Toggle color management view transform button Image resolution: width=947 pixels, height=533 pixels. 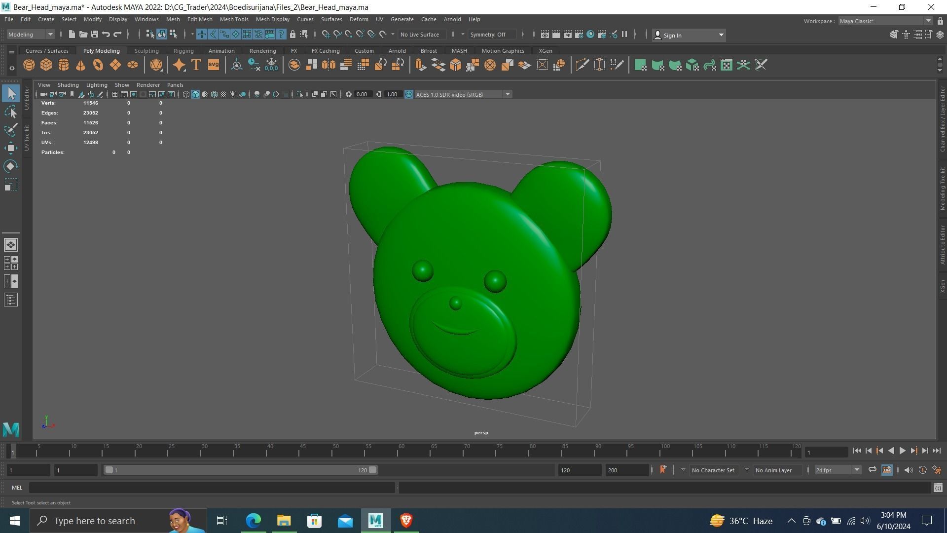(x=409, y=94)
